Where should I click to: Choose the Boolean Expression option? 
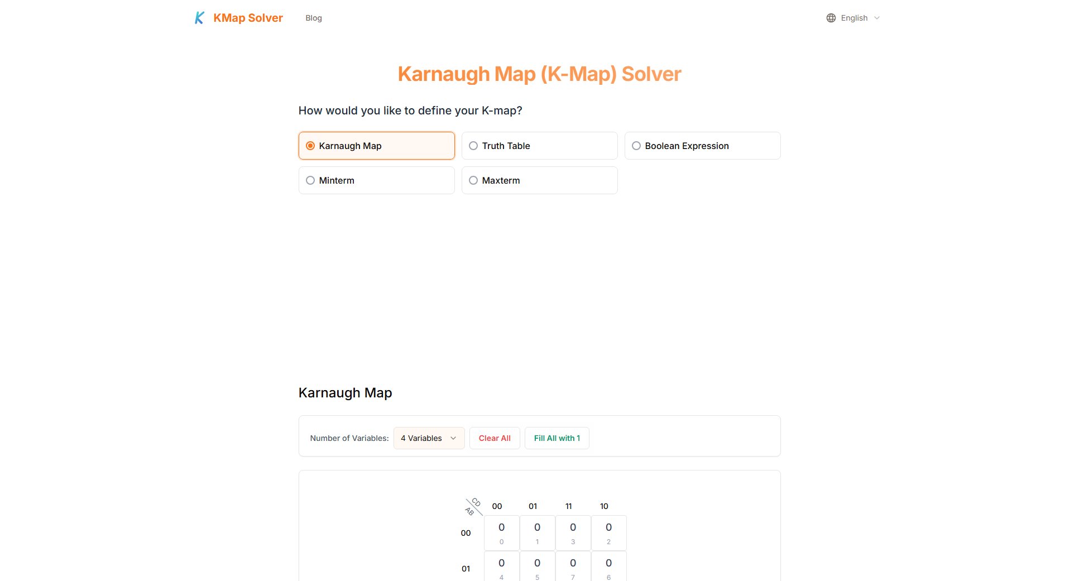[702, 146]
